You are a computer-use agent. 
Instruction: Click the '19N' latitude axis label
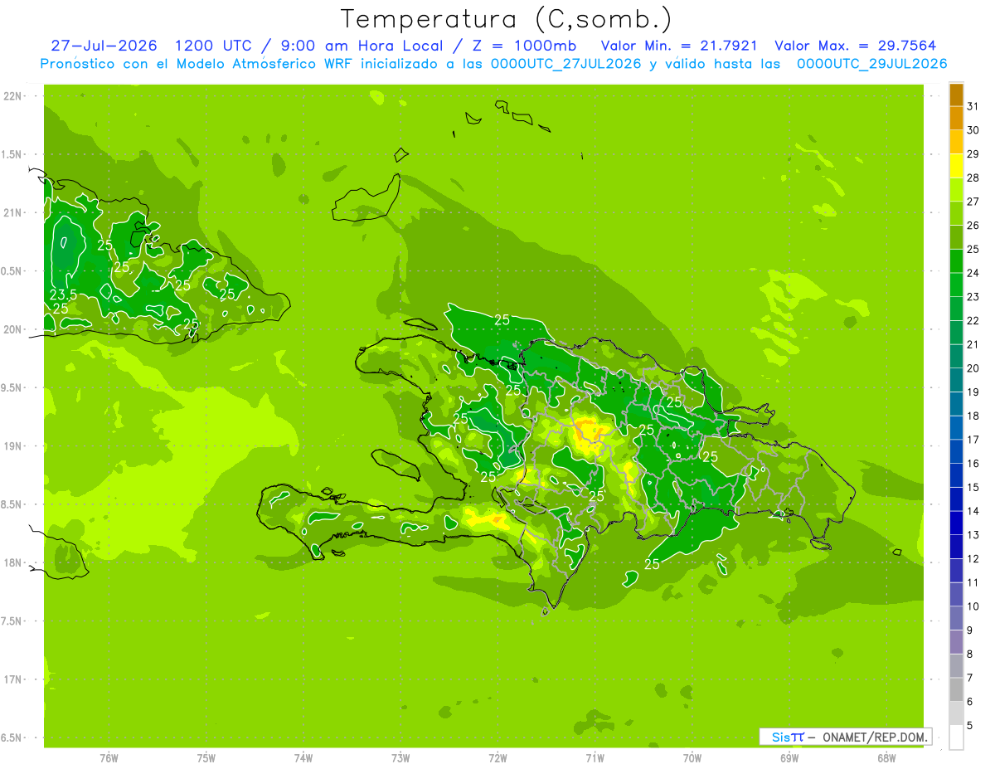click(x=13, y=446)
